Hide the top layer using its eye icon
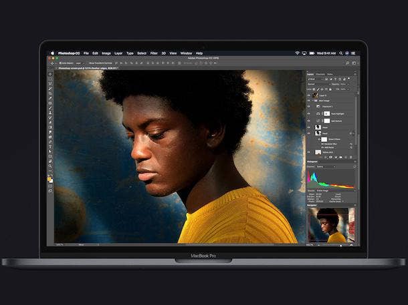 pos(309,95)
